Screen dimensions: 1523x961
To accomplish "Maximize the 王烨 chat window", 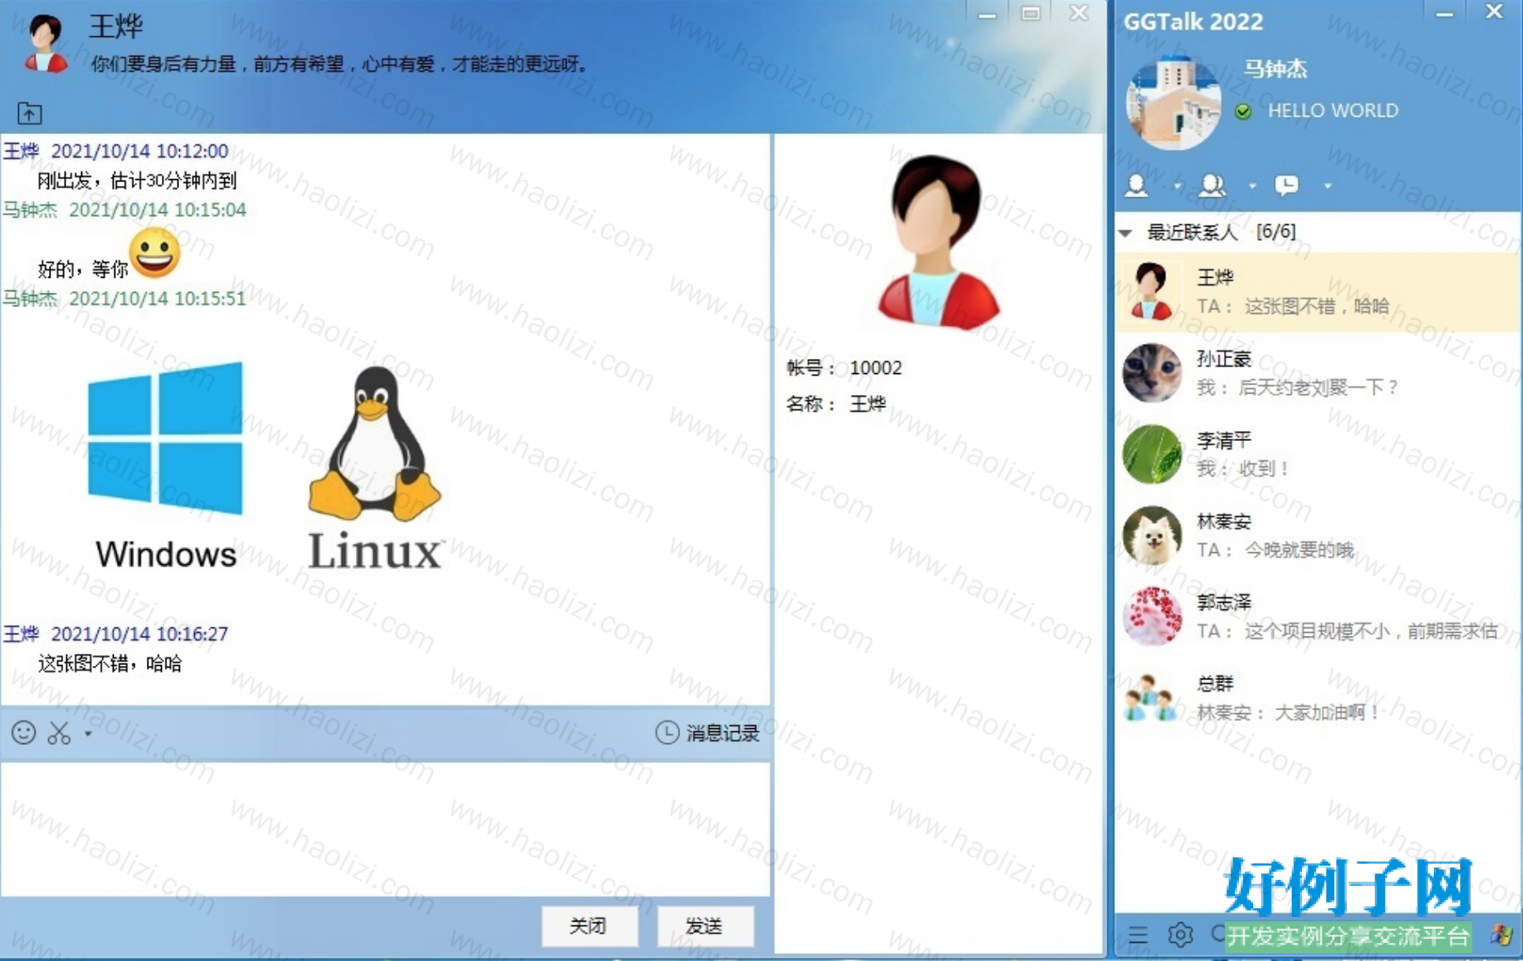I will (1031, 13).
